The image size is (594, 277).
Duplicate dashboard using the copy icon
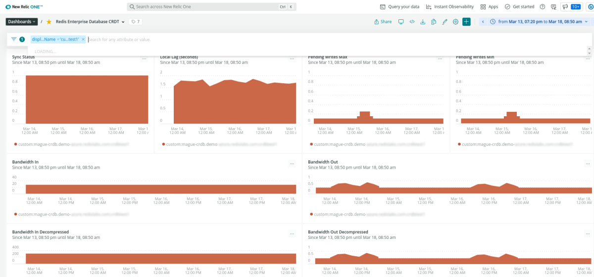coord(434,22)
